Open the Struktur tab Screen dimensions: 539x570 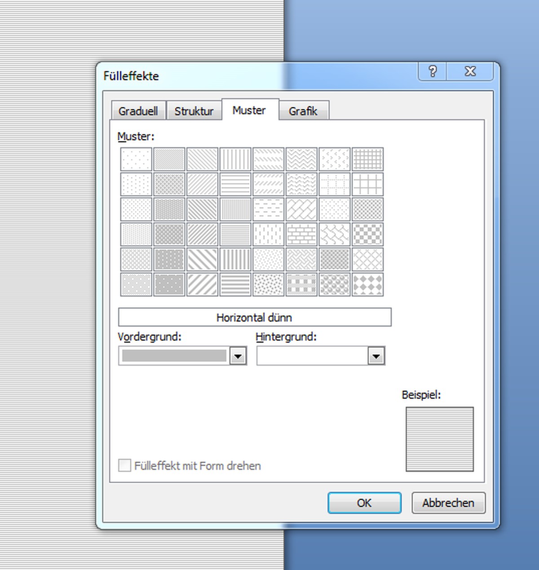(194, 111)
